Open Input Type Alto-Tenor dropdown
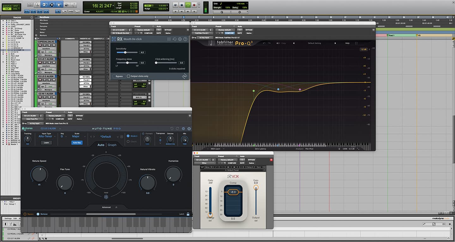Screen dimensions: 455x242 (47, 136)
